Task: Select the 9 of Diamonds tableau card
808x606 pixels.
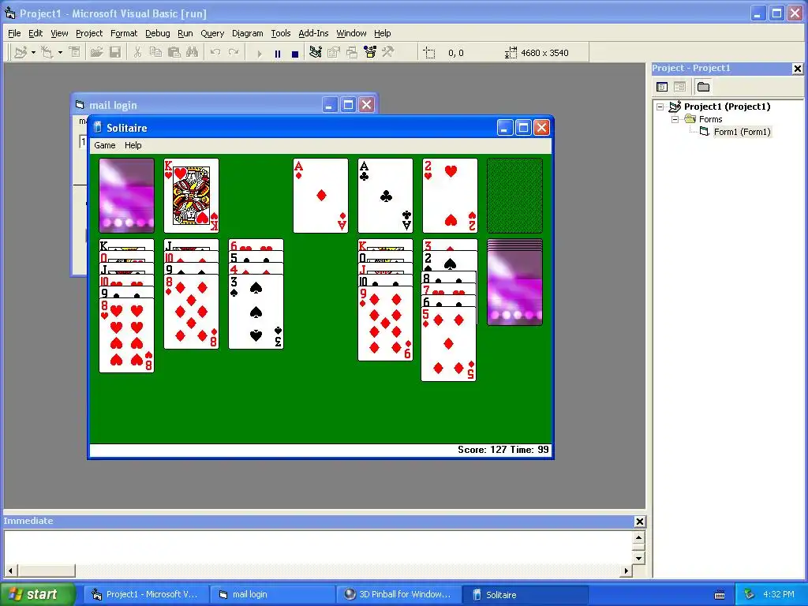Action: click(x=385, y=324)
